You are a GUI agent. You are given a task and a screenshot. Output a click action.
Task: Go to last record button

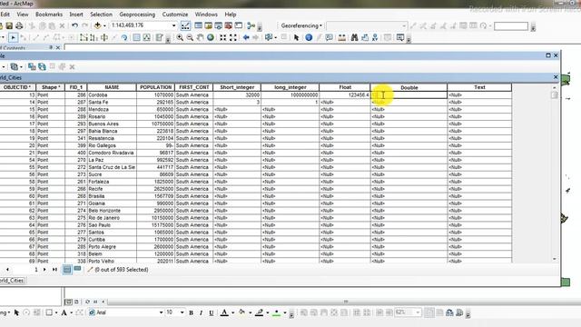click(54, 269)
